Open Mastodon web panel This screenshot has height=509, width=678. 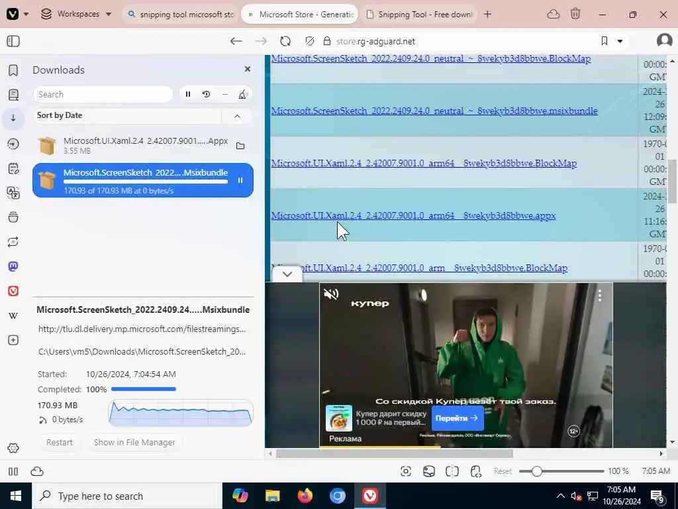(13, 266)
